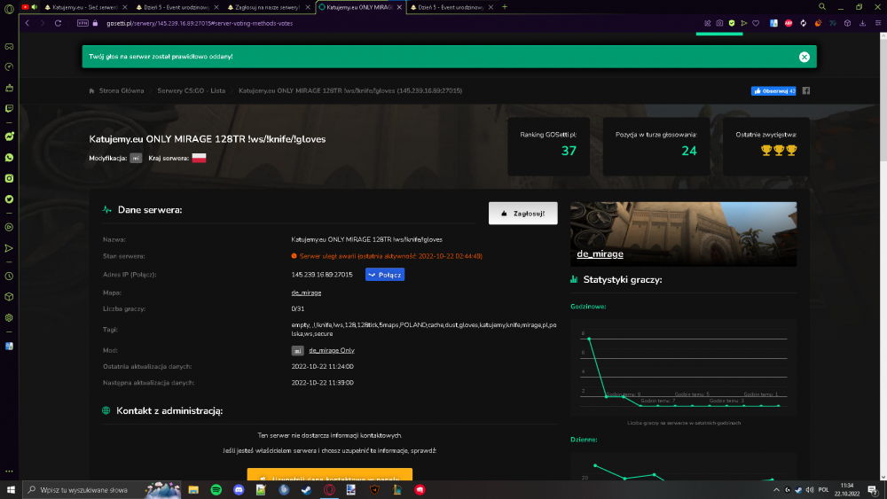The image size is (887, 499).
Task: Open the downloads toolbar icon
Action: point(863,23)
